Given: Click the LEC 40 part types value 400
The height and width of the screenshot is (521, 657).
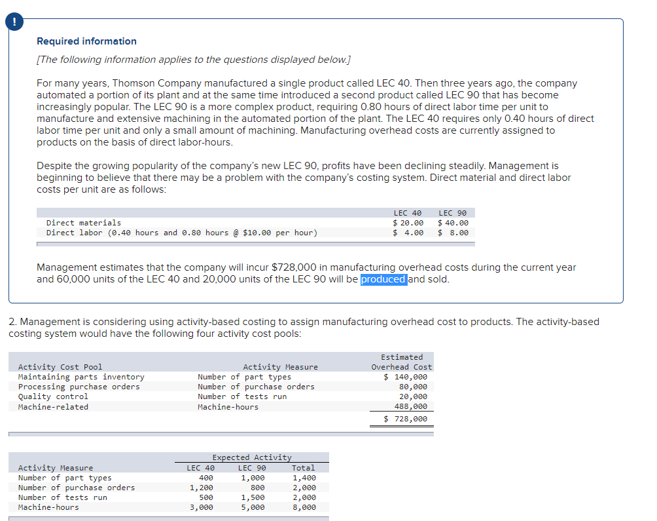Looking at the screenshot, I should (x=205, y=478).
